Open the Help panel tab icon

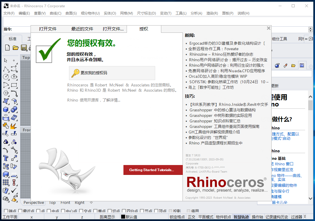[302, 66]
